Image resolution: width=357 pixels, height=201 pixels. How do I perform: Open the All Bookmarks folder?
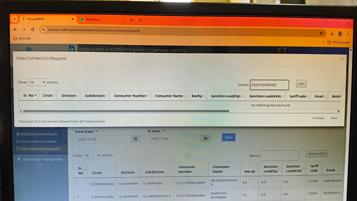point(339,42)
